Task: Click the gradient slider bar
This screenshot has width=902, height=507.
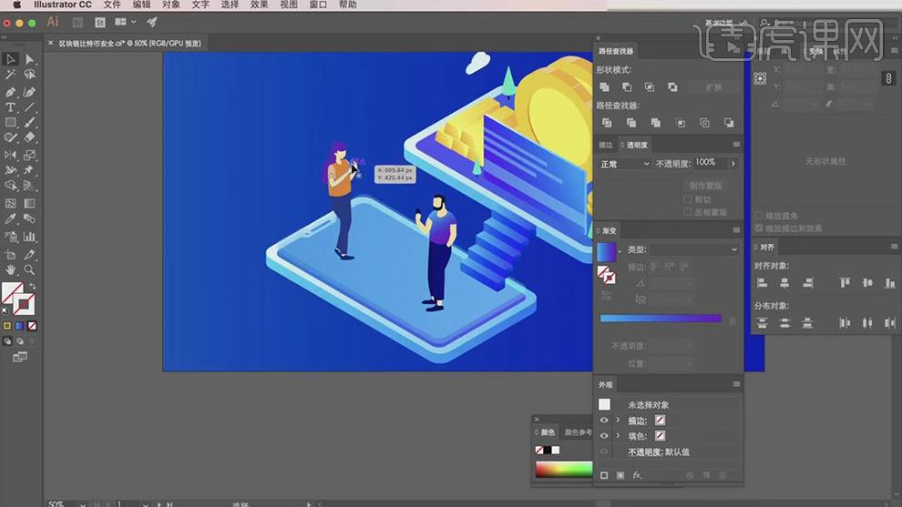Action: [661, 318]
